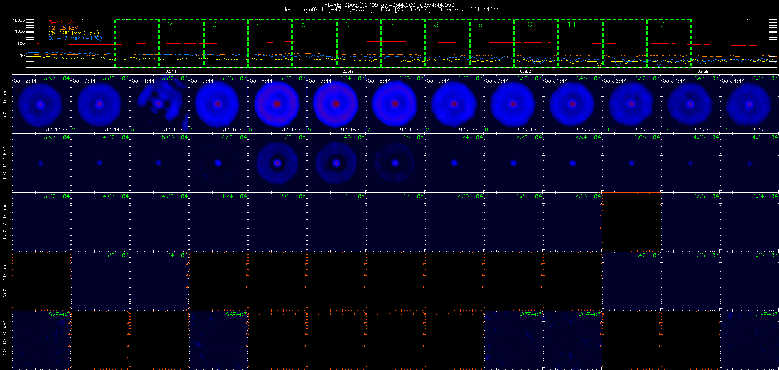Click the 10000 count-rate axis label
This screenshot has height=370, width=779.
coord(18,20)
